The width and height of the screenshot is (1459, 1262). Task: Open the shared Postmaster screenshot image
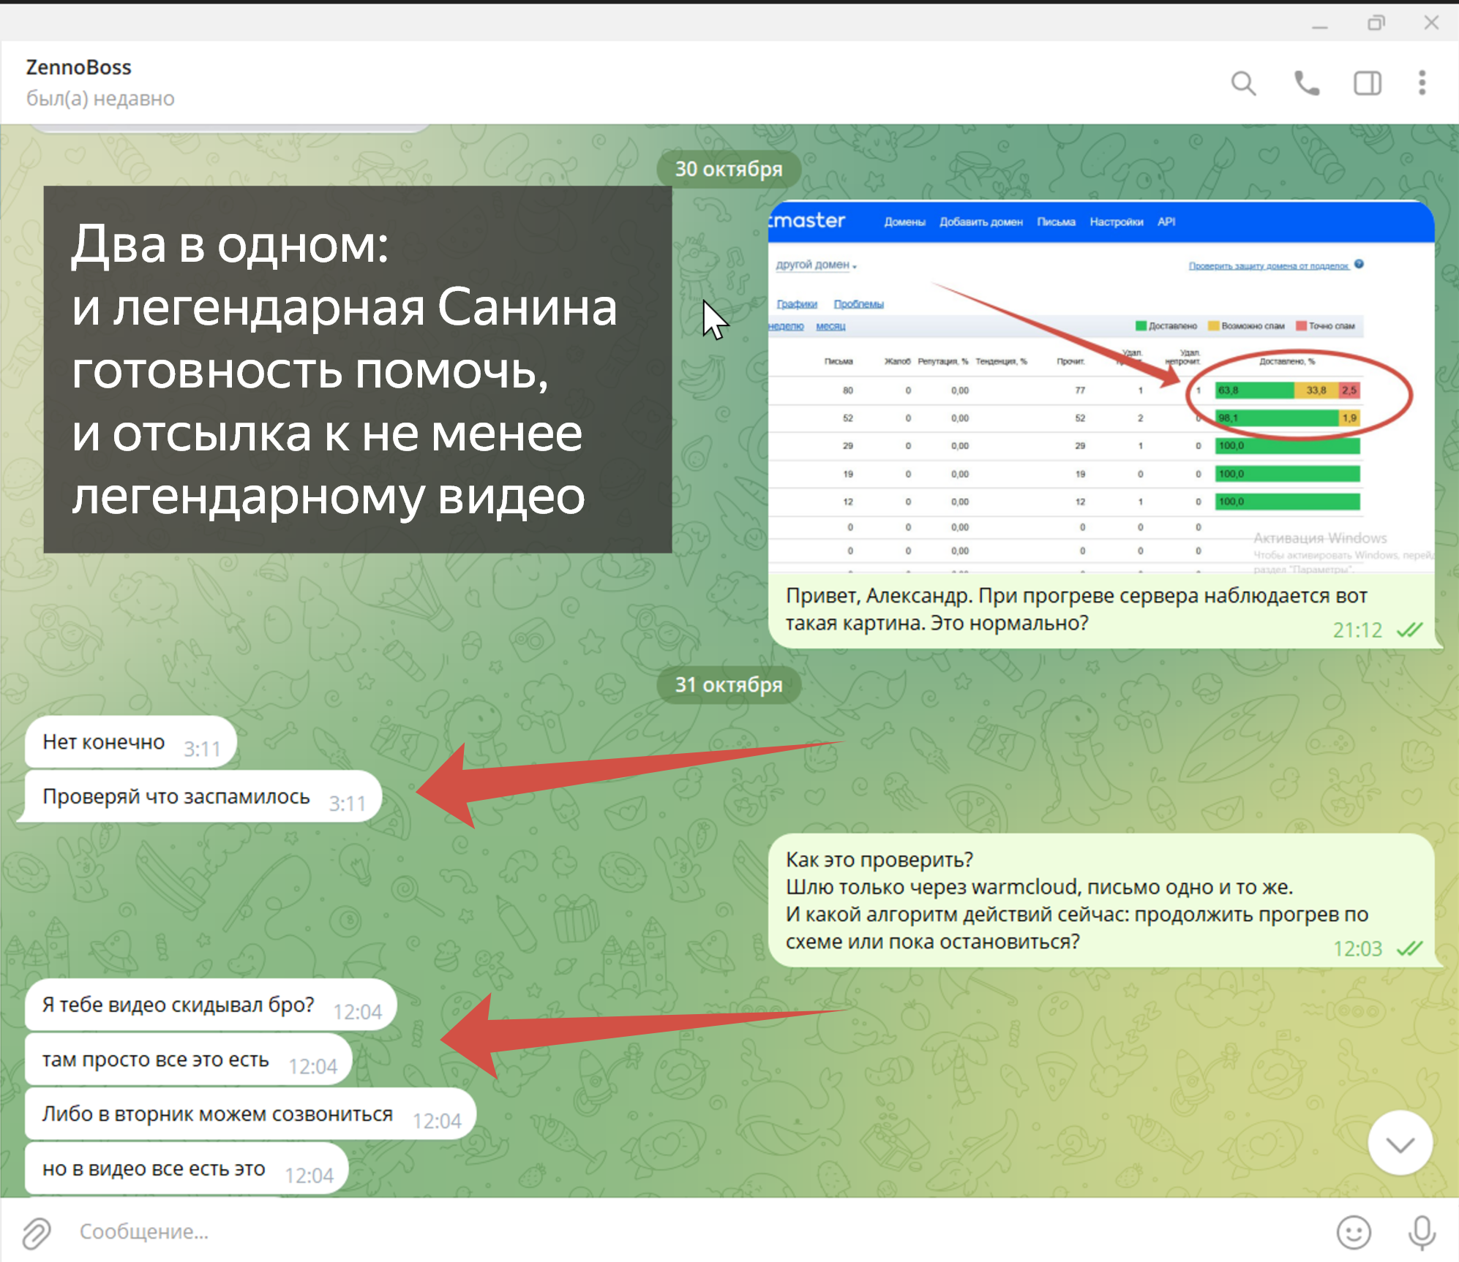1100,388
